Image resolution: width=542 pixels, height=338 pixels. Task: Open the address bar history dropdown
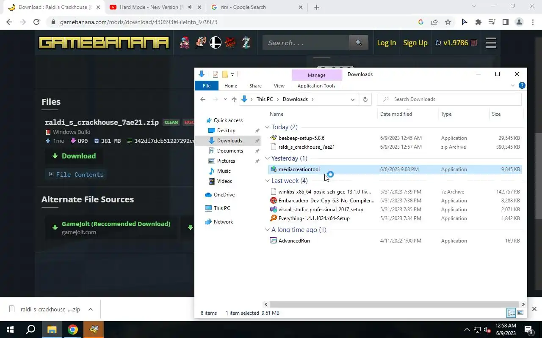[x=352, y=100]
